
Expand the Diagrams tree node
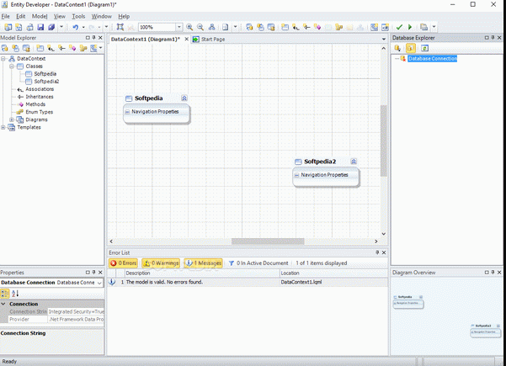coord(12,119)
